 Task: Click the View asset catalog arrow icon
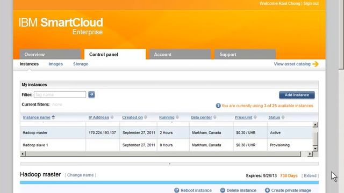click(x=316, y=64)
